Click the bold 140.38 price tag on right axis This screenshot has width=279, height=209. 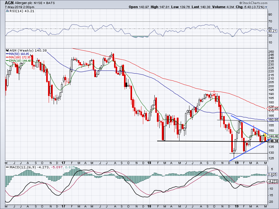click(273, 141)
